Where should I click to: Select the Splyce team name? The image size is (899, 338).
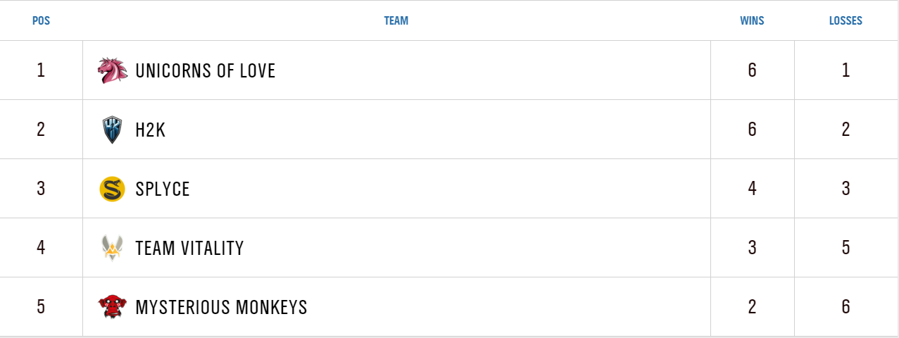[x=163, y=189]
